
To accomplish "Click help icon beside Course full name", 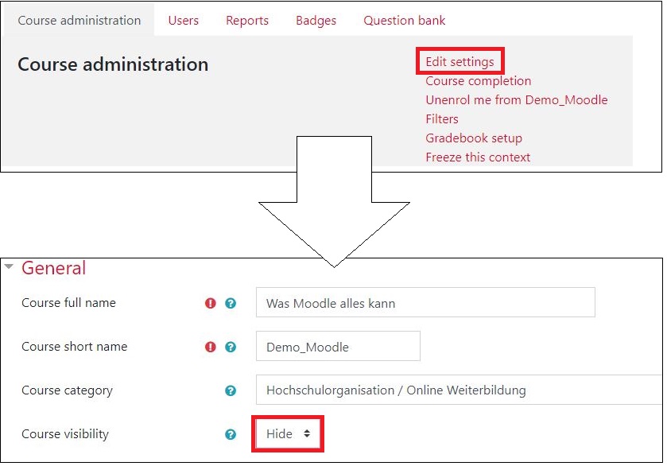I will tap(231, 303).
